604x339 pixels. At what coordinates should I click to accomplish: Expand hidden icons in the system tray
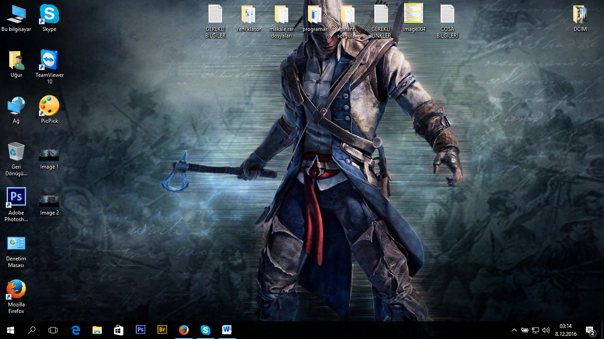point(514,330)
